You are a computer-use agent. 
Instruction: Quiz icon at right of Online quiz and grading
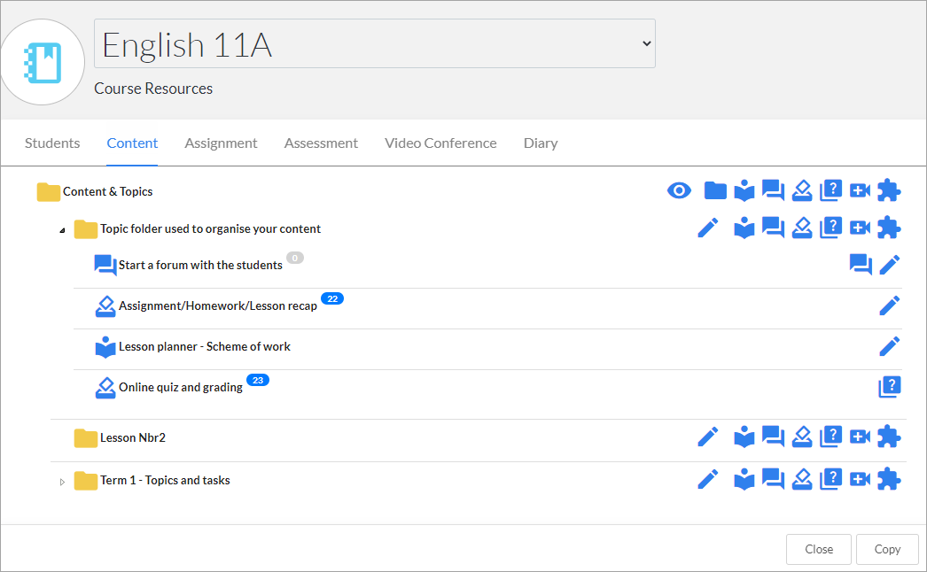click(889, 387)
